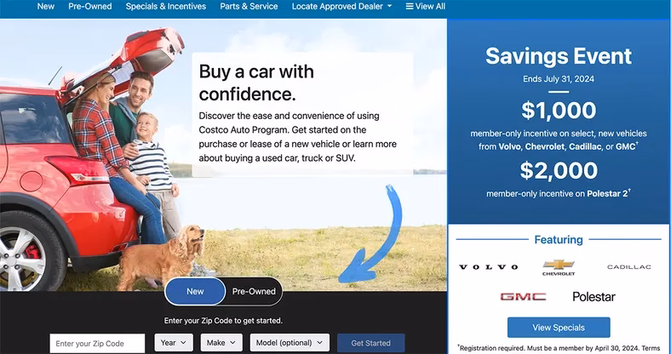
Task: Go to Parts & Service
Action: pos(249,7)
